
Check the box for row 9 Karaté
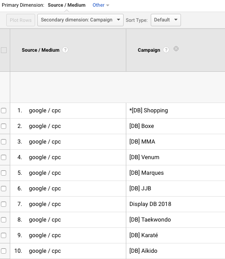click(4, 235)
